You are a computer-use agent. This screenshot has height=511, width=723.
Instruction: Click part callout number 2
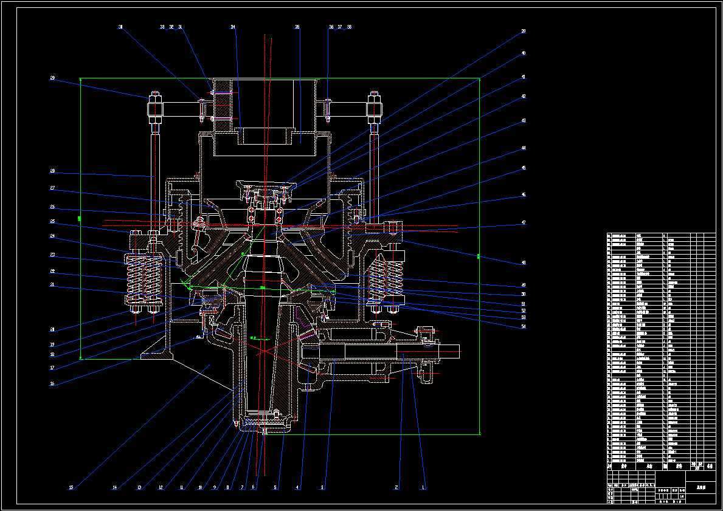[x=396, y=487]
